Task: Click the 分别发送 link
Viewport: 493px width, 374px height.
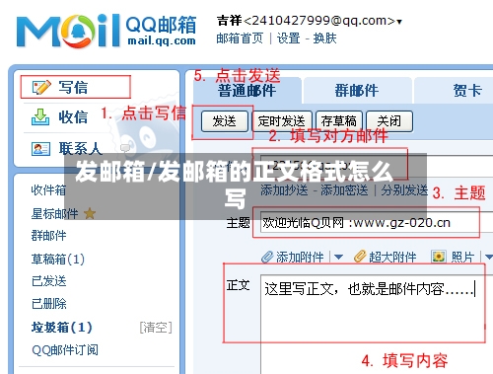Action: coord(404,190)
